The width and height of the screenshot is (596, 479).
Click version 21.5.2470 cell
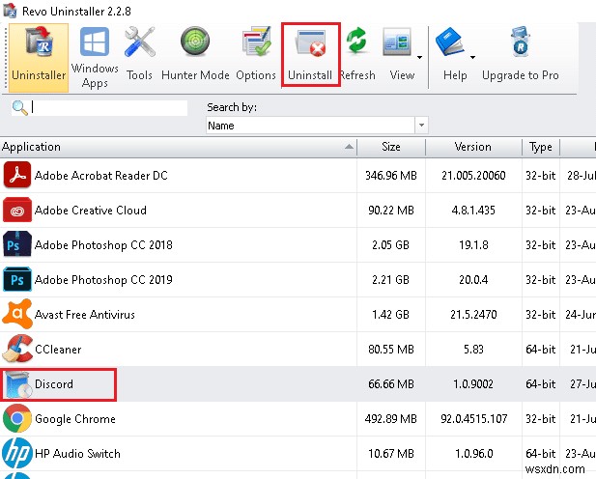click(x=473, y=315)
